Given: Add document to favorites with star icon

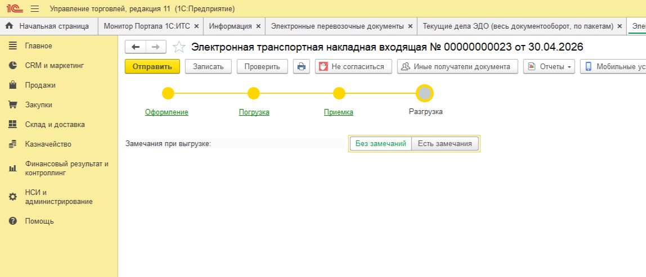Looking at the screenshot, I should [x=179, y=47].
